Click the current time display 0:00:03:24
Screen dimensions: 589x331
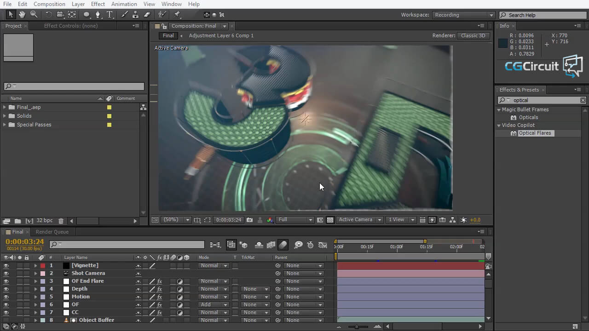click(x=24, y=241)
